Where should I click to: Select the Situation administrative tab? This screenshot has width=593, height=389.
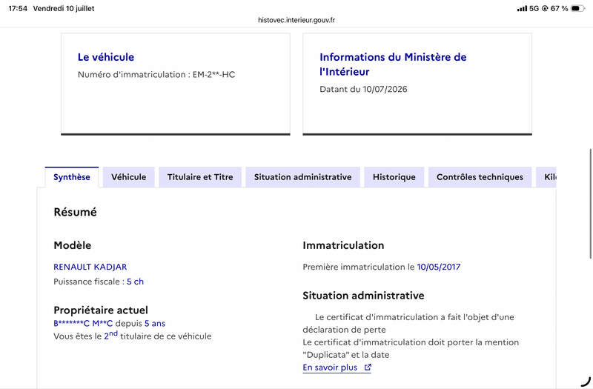pos(302,177)
